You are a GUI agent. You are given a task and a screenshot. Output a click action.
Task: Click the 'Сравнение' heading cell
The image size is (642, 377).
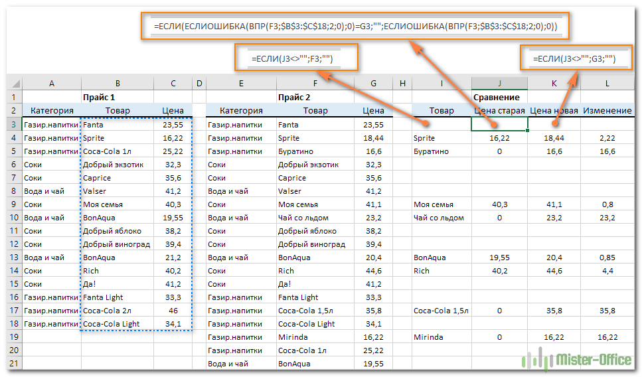coord(496,98)
